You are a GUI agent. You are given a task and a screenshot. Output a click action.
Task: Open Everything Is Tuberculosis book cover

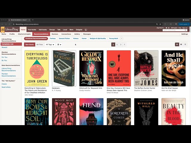pos(37,68)
